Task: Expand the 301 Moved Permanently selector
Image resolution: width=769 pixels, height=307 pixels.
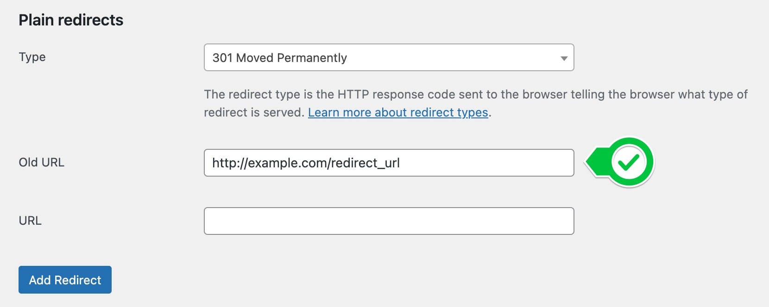Action: 389,57
